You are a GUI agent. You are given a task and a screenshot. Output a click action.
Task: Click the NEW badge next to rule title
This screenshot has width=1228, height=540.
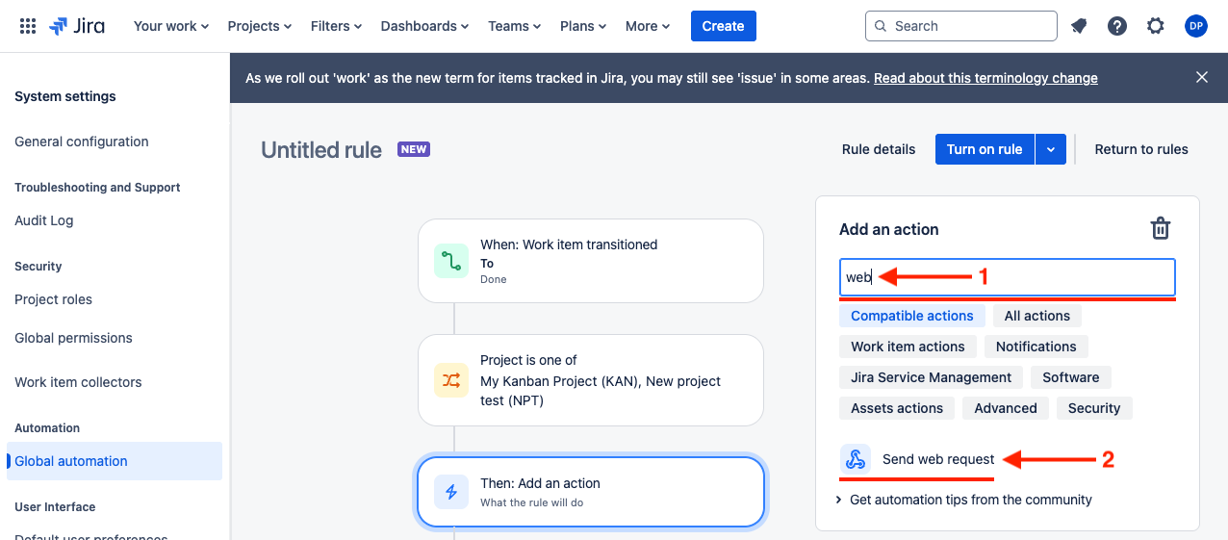pyautogui.click(x=414, y=149)
